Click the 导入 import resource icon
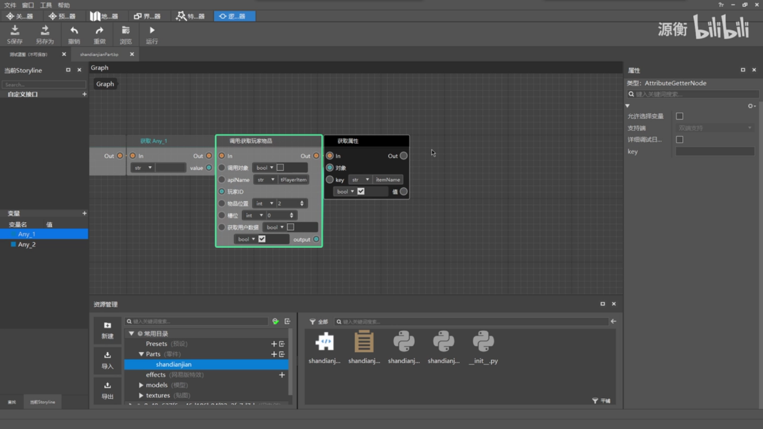This screenshot has width=763, height=429. (x=107, y=356)
